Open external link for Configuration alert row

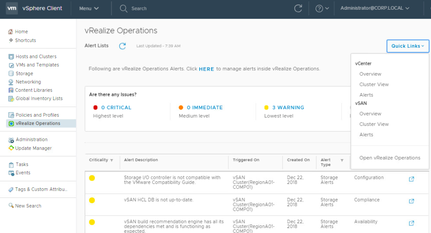click(411, 179)
